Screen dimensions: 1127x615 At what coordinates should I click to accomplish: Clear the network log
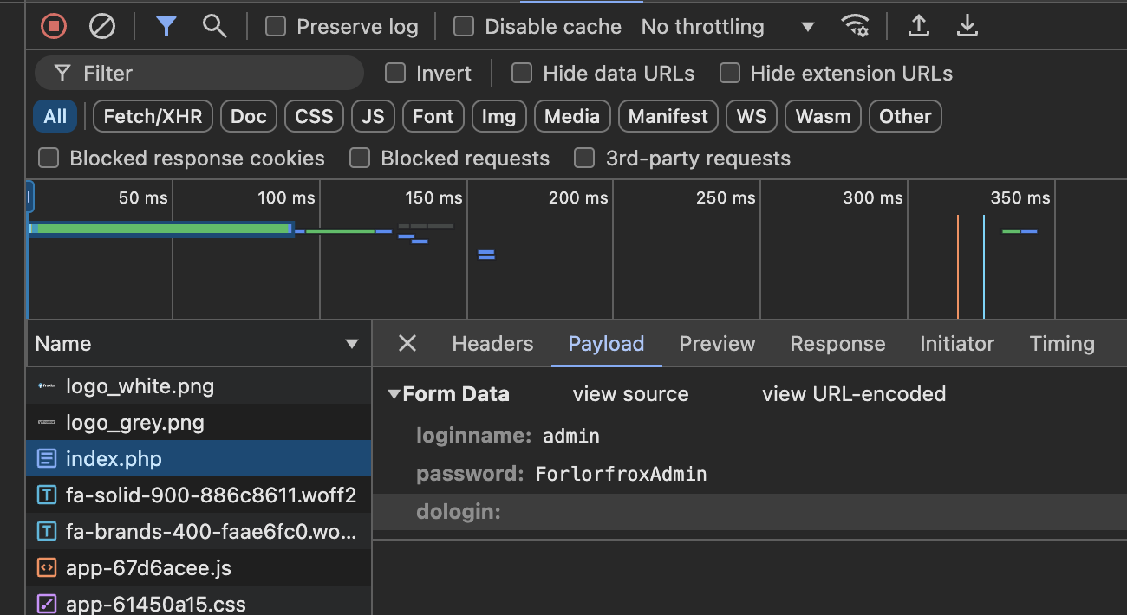(x=102, y=27)
